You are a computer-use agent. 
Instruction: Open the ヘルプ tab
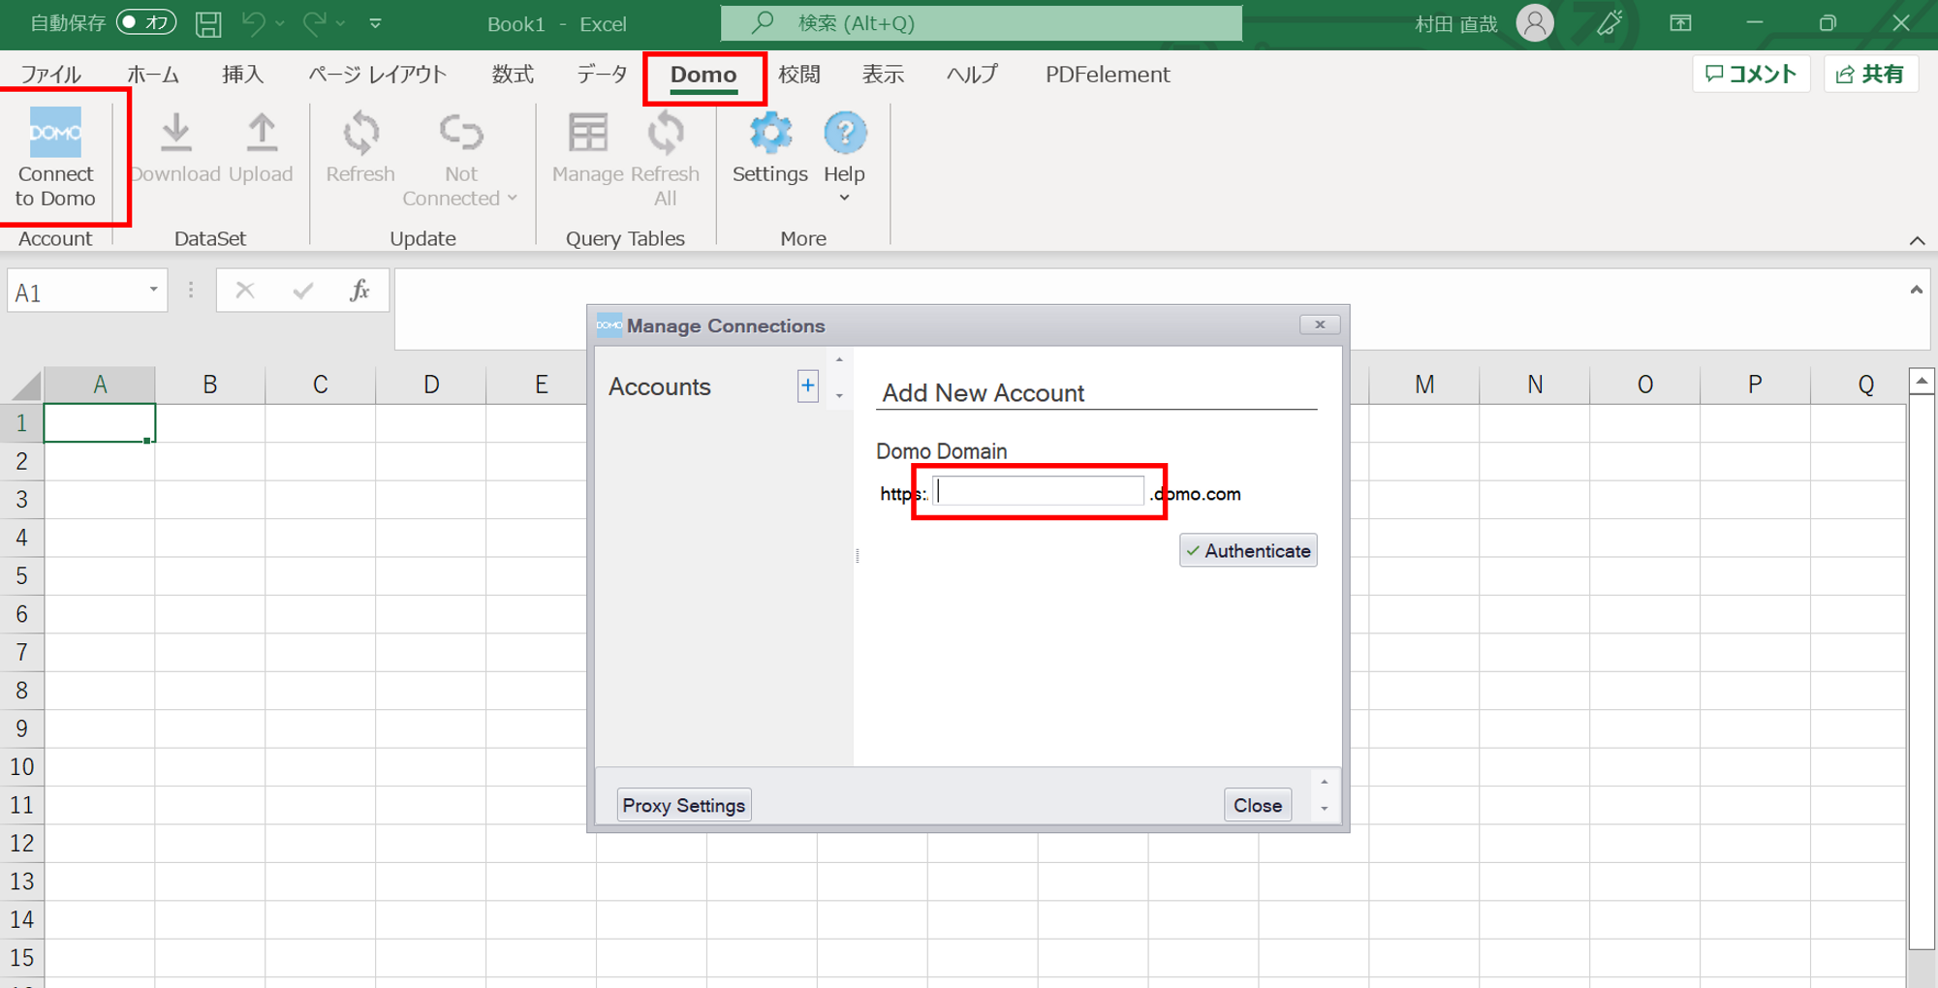click(x=972, y=75)
